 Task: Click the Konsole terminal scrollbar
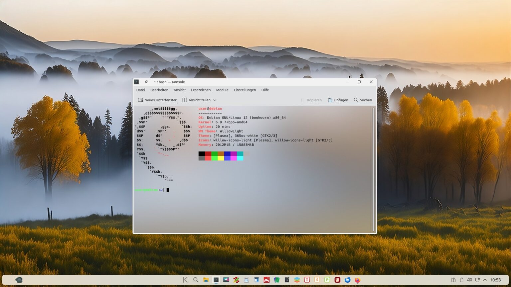(x=373, y=169)
